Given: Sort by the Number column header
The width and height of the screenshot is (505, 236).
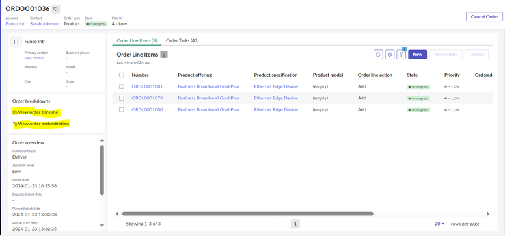Looking at the screenshot, I should [x=140, y=75].
